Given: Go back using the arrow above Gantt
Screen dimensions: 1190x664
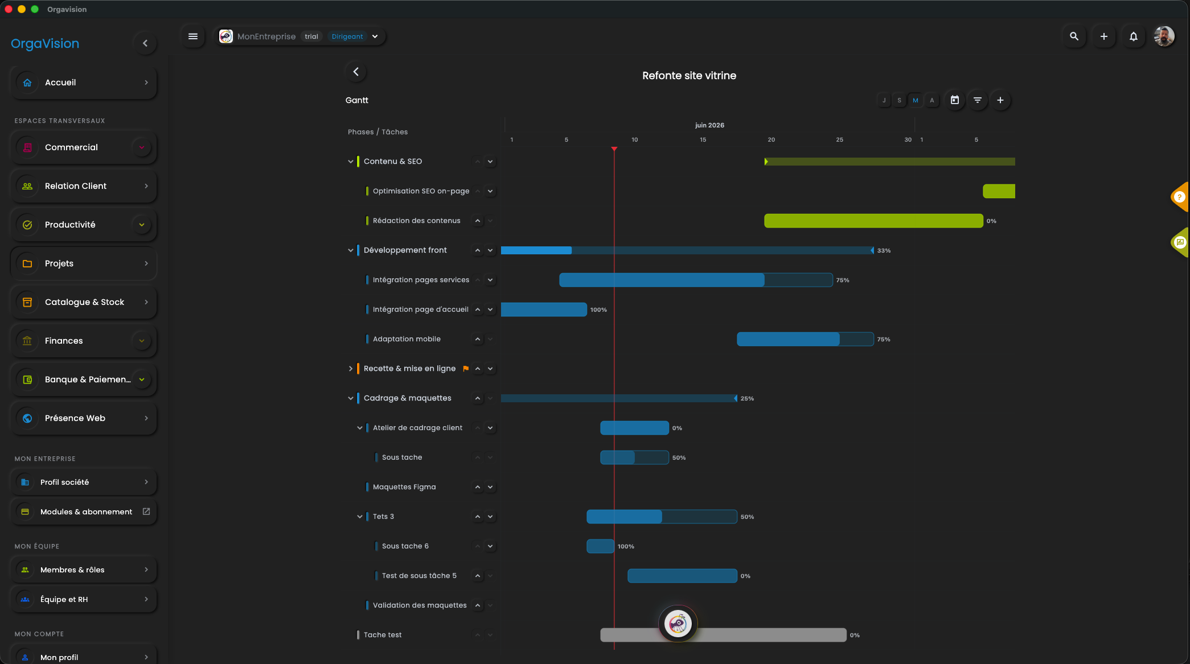Looking at the screenshot, I should click(356, 72).
